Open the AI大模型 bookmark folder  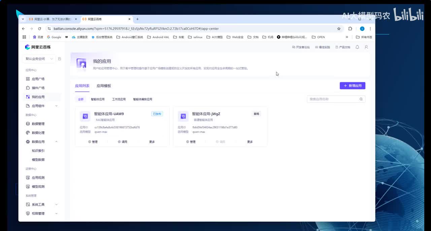(x=214, y=37)
